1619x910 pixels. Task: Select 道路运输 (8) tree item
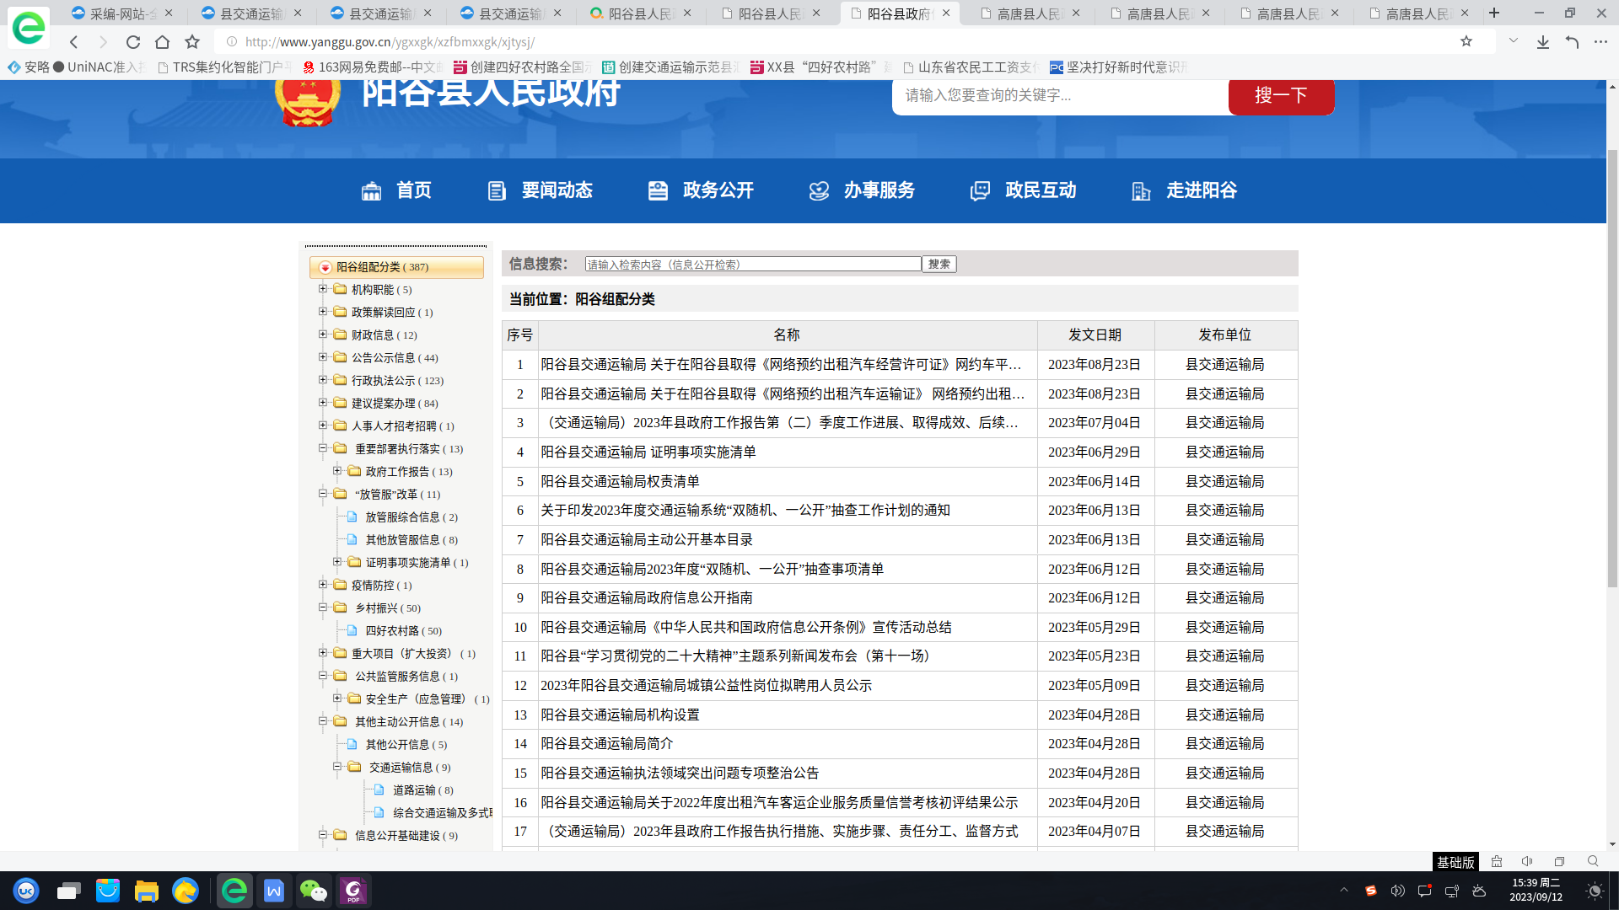pos(422,790)
